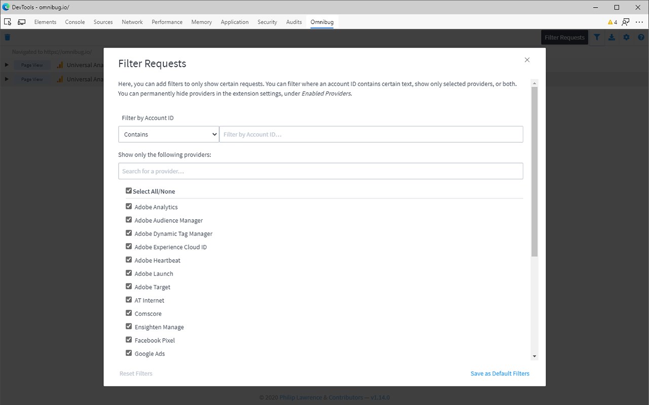649x405 pixels.
Task: Uncheck the Google Ads checkbox
Action: [129, 353]
